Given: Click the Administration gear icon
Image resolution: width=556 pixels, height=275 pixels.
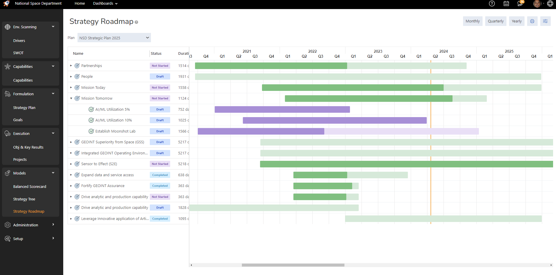Looking at the screenshot, I should point(7,225).
